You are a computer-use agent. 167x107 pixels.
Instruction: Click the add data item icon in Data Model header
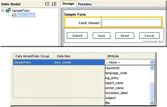[x=47, y=4]
